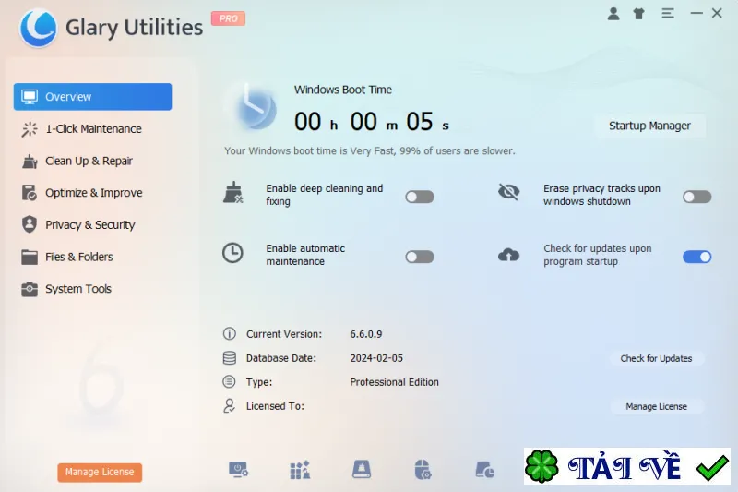The width and height of the screenshot is (738, 492).
Task: Click the Windows Boot Time heading
Action: coord(342,90)
